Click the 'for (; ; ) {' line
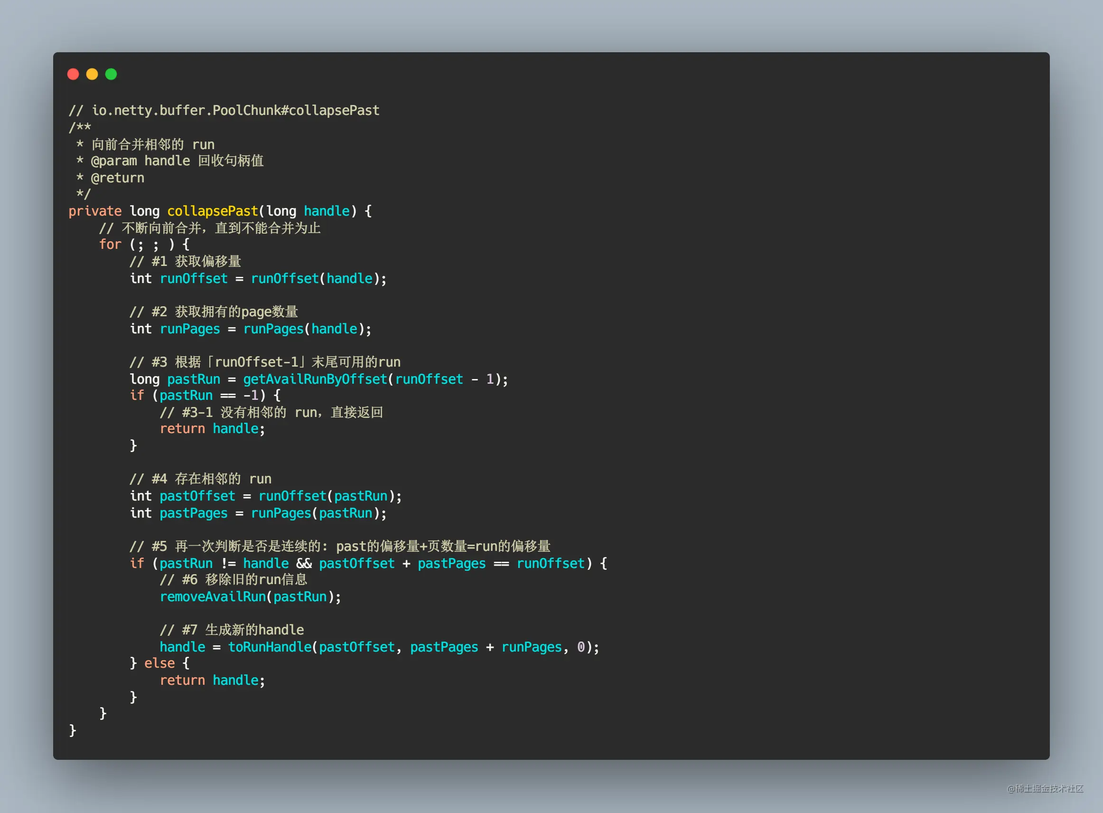The image size is (1103, 813). click(144, 245)
